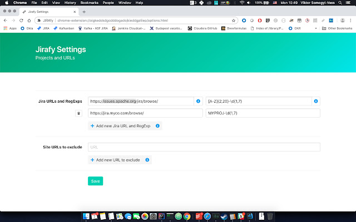Focus the https://jira.myco.com/browse/ field

145,113
